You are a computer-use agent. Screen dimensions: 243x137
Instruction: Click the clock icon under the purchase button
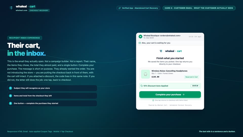[153, 100]
